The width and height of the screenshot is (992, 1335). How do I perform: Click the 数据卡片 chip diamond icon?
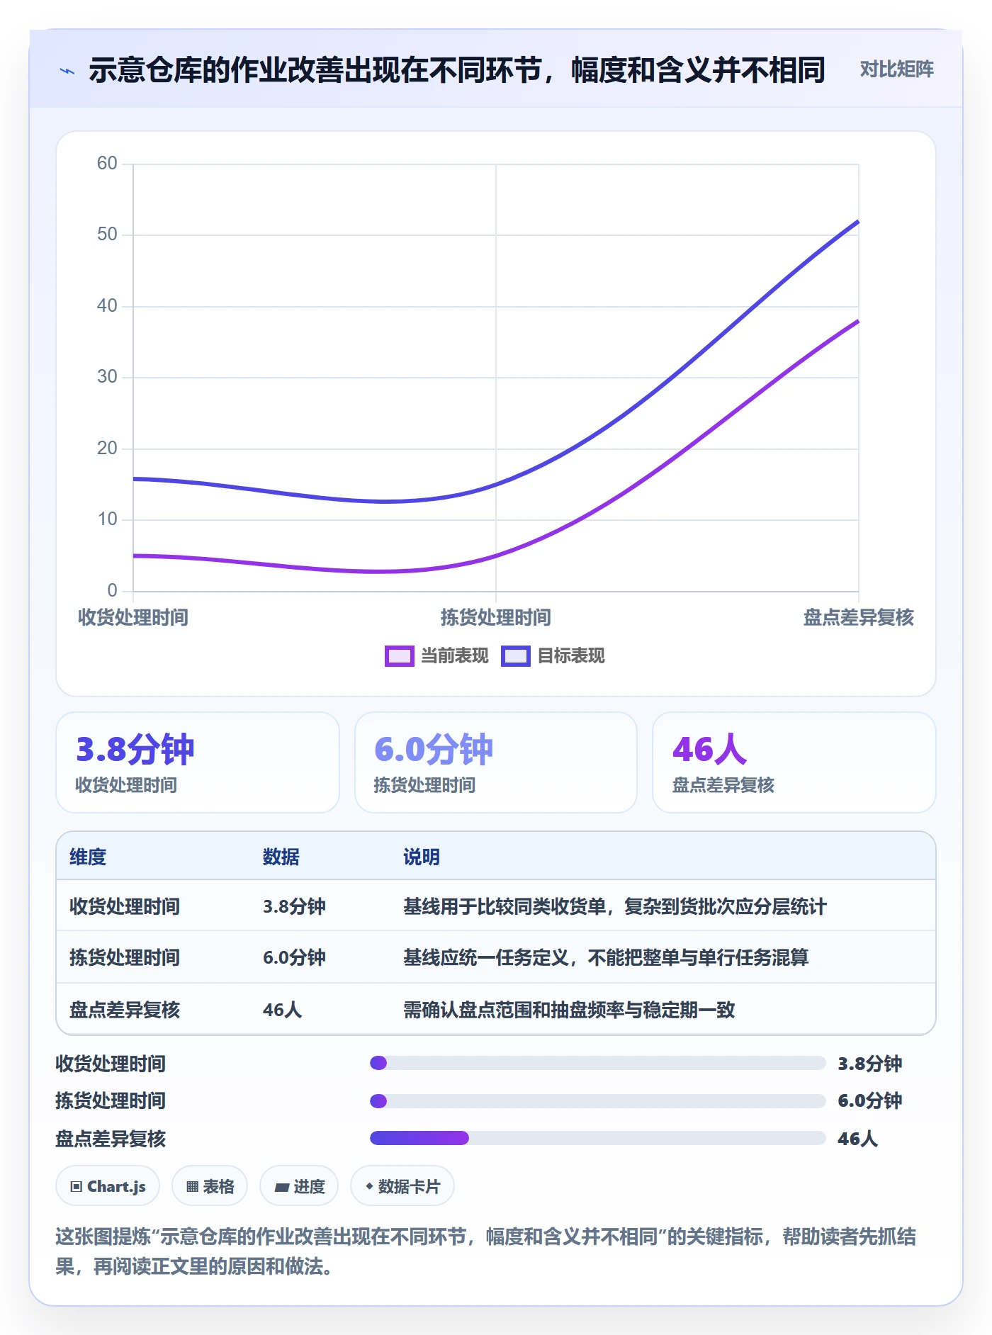click(369, 1186)
